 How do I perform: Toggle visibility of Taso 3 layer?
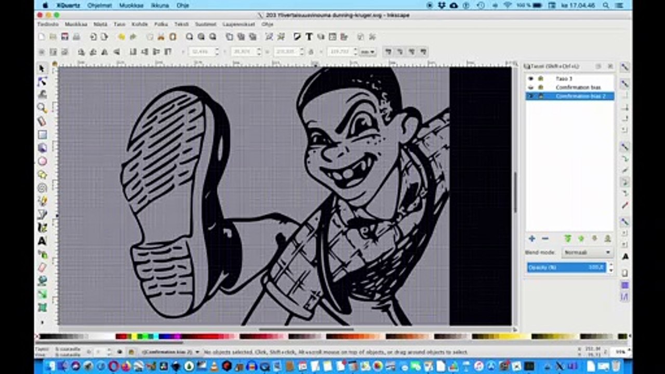pos(530,78)
